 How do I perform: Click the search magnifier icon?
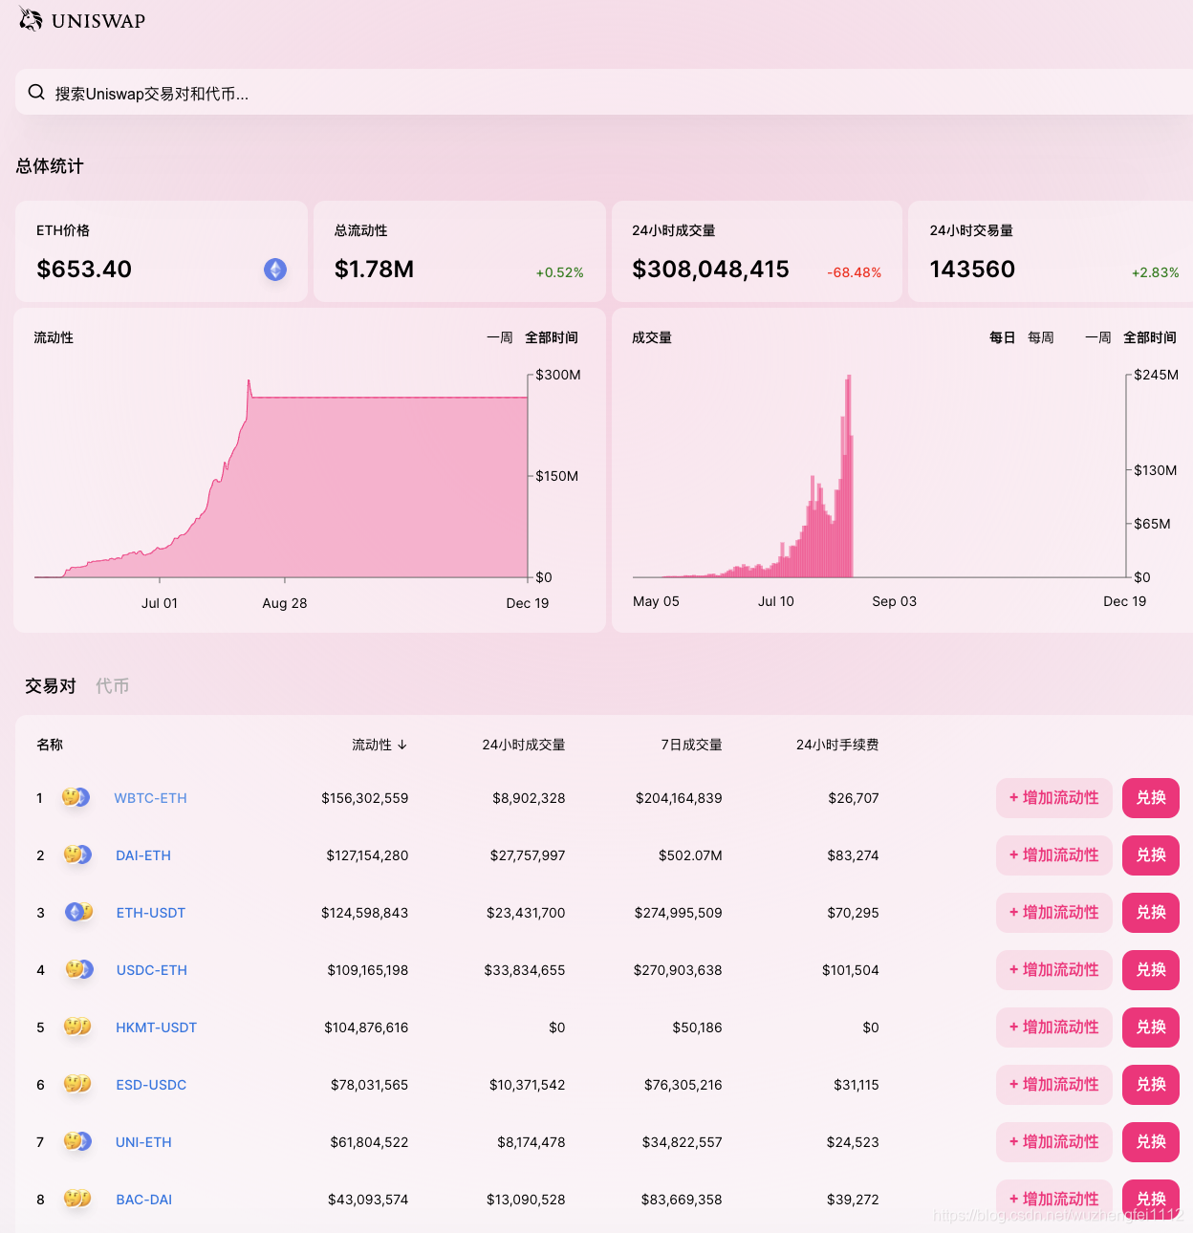pyautogui.click(x=36, y=92)
